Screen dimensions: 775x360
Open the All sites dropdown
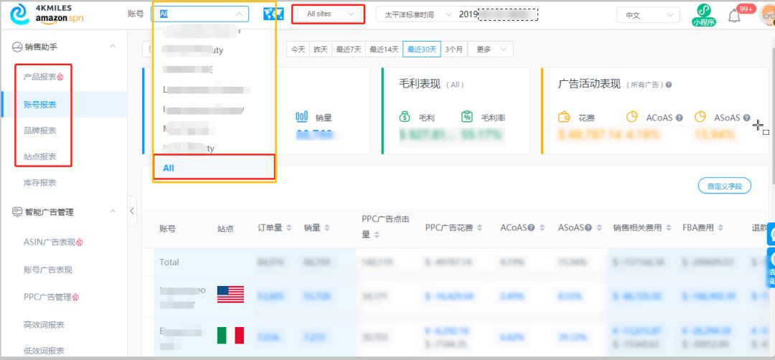328,14
